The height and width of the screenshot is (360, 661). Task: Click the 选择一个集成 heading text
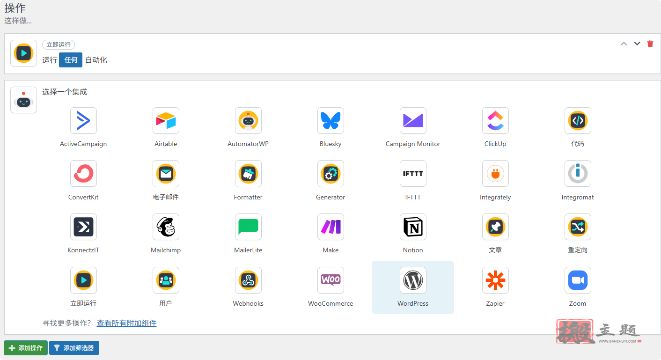(65, 92)
